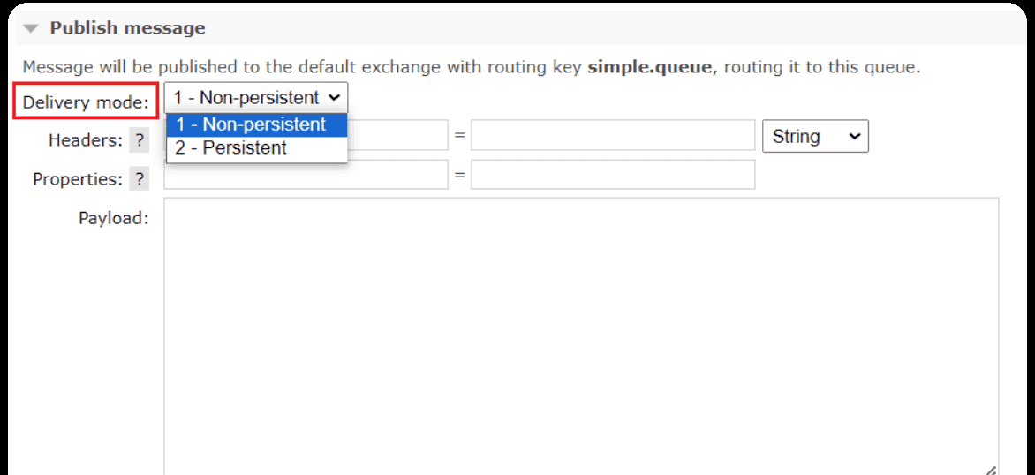This screenshot has height=475, width=1035.
Task: Click the Properties label text
Action: click(x=77, y=179)
